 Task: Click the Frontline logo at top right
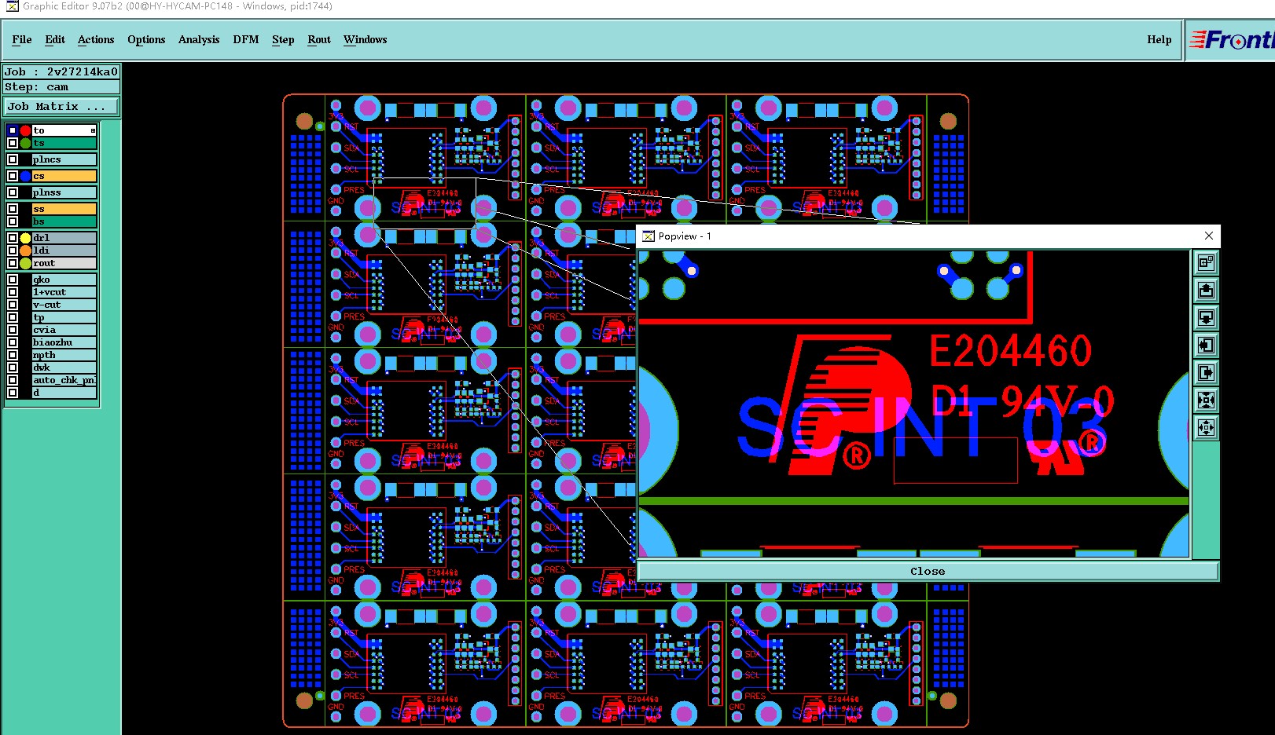click(x=1231, y=39)
